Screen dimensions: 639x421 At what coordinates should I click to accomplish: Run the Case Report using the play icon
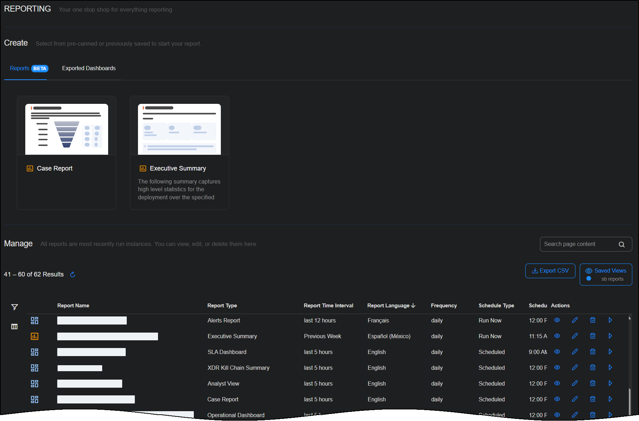[610, 399]
